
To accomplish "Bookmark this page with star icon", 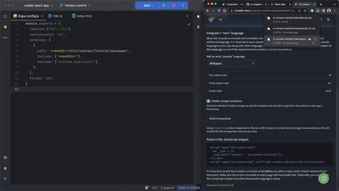I will [305, 11].
